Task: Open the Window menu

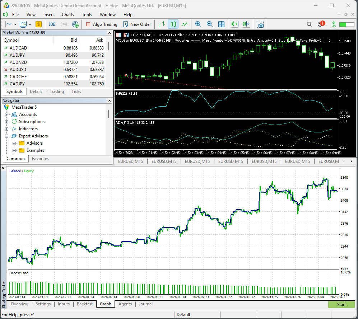Action: 107,15
